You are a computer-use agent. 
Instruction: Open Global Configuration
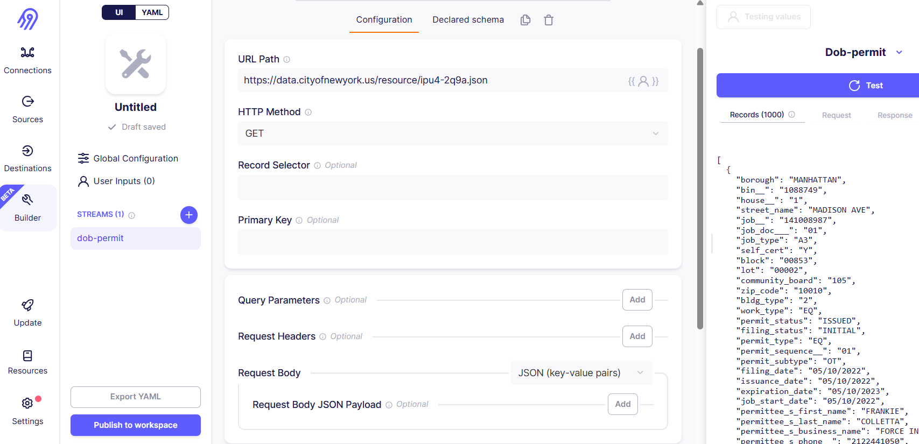(x=128, y=158)
